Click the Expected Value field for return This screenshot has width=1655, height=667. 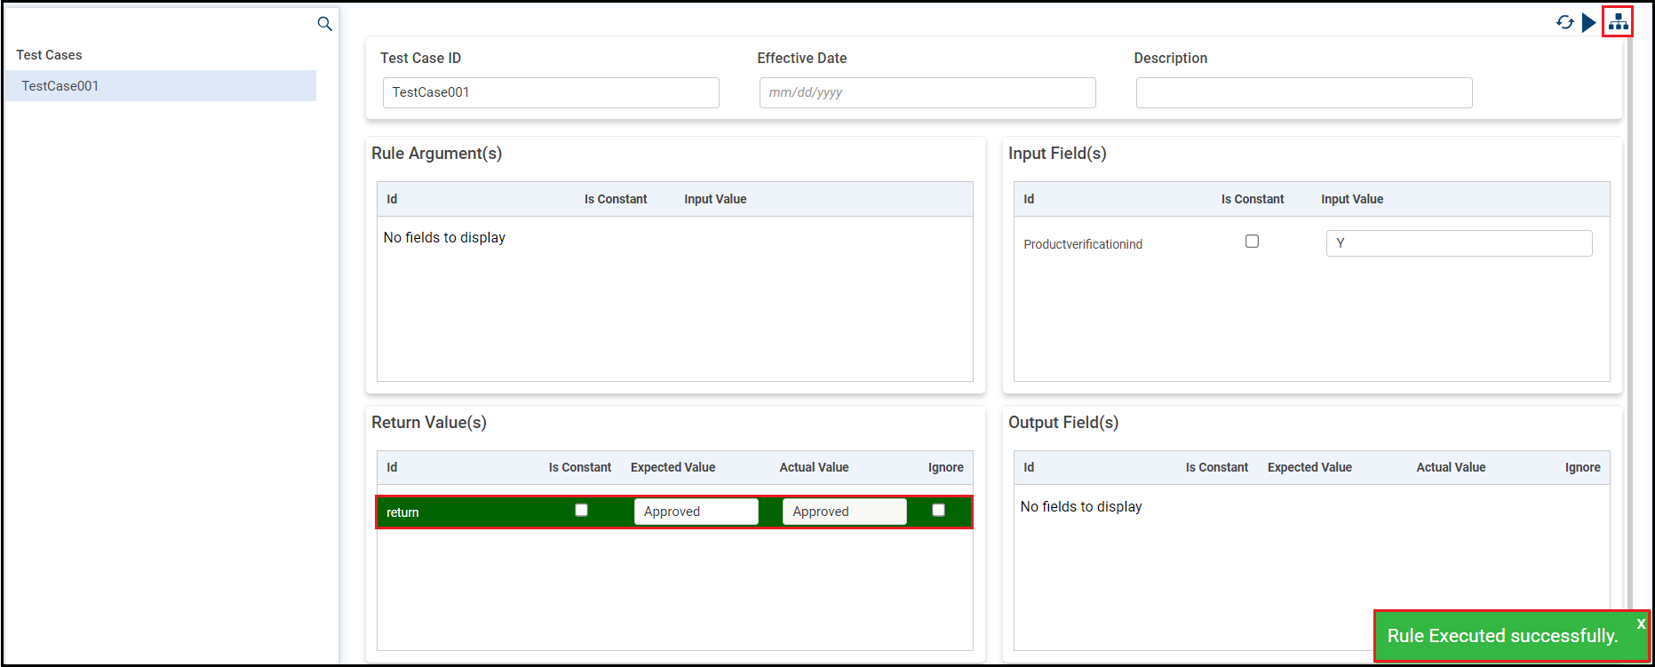coord(696,512)
